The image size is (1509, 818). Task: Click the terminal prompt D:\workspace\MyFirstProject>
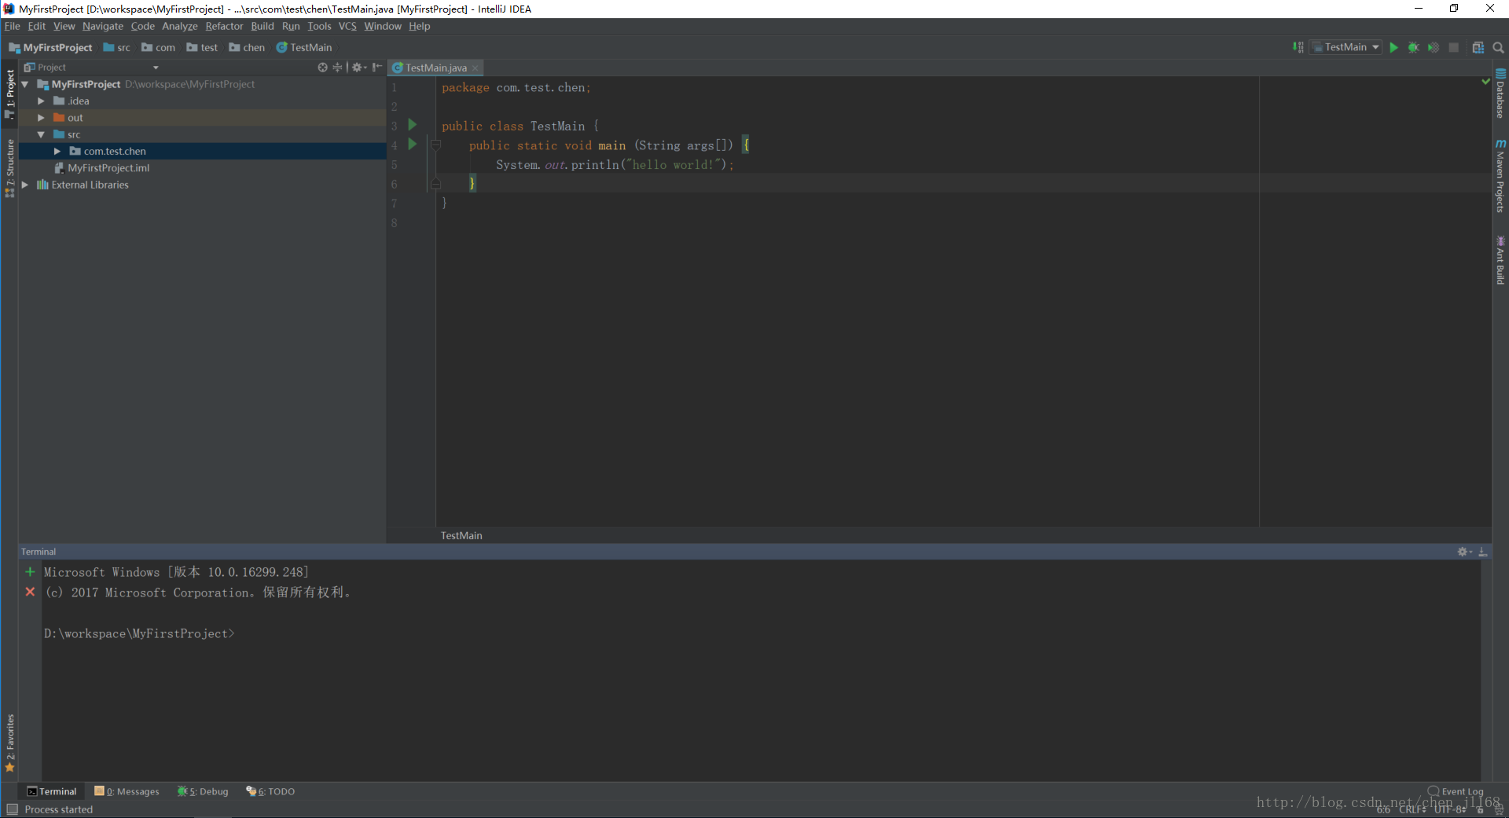(139, 633)
